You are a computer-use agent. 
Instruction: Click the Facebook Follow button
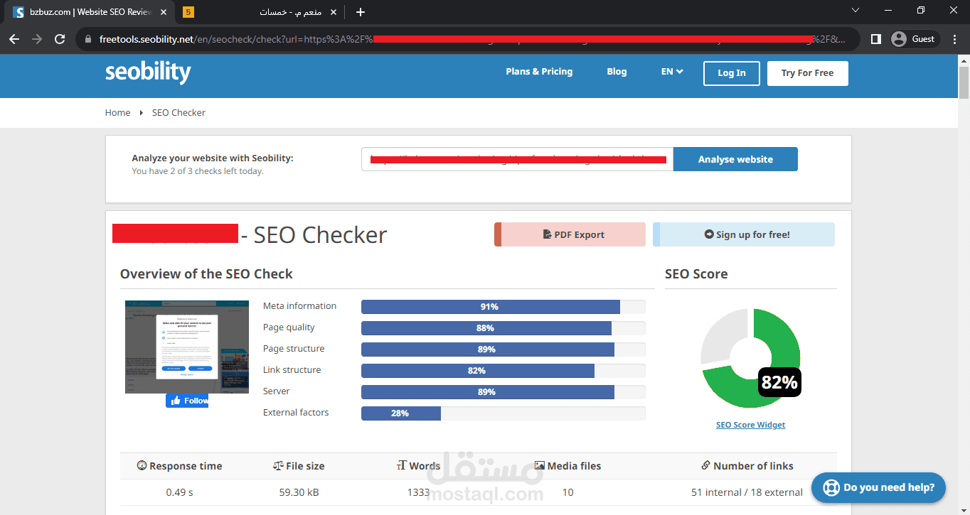pyautogui.click(x=187, y=401)
